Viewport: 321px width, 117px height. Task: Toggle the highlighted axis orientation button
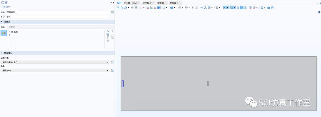(242, 7)
